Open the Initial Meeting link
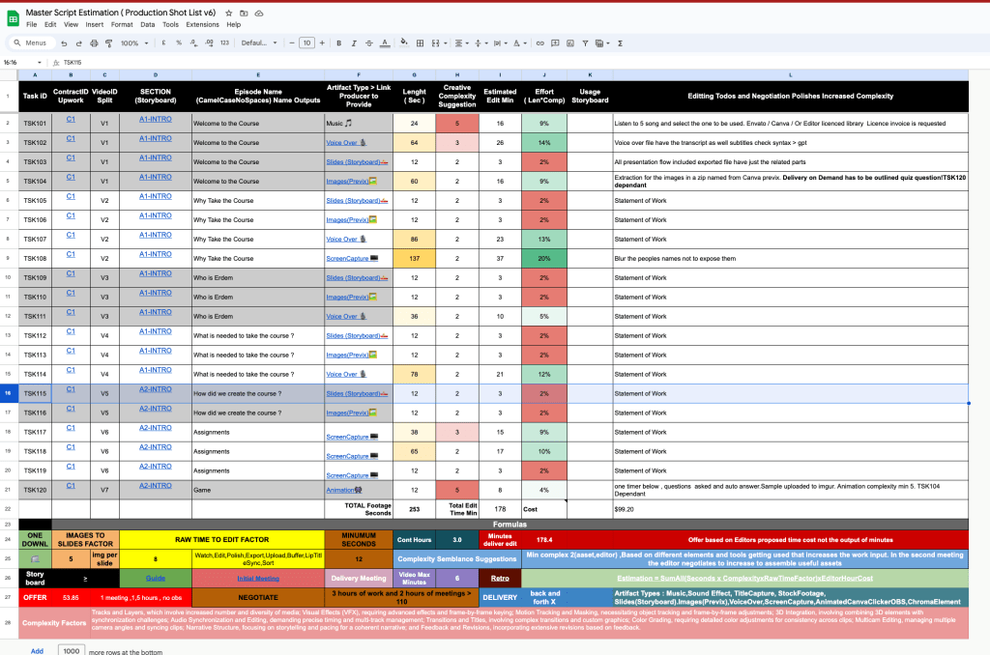 pyautogui.click(x=258, y=578)
